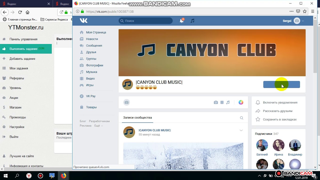Open Firefox page actions three dots
This screenshot has height=180, width=320.
pos(291,11)
